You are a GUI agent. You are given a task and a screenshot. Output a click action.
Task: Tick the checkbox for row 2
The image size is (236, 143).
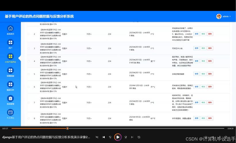28,34
